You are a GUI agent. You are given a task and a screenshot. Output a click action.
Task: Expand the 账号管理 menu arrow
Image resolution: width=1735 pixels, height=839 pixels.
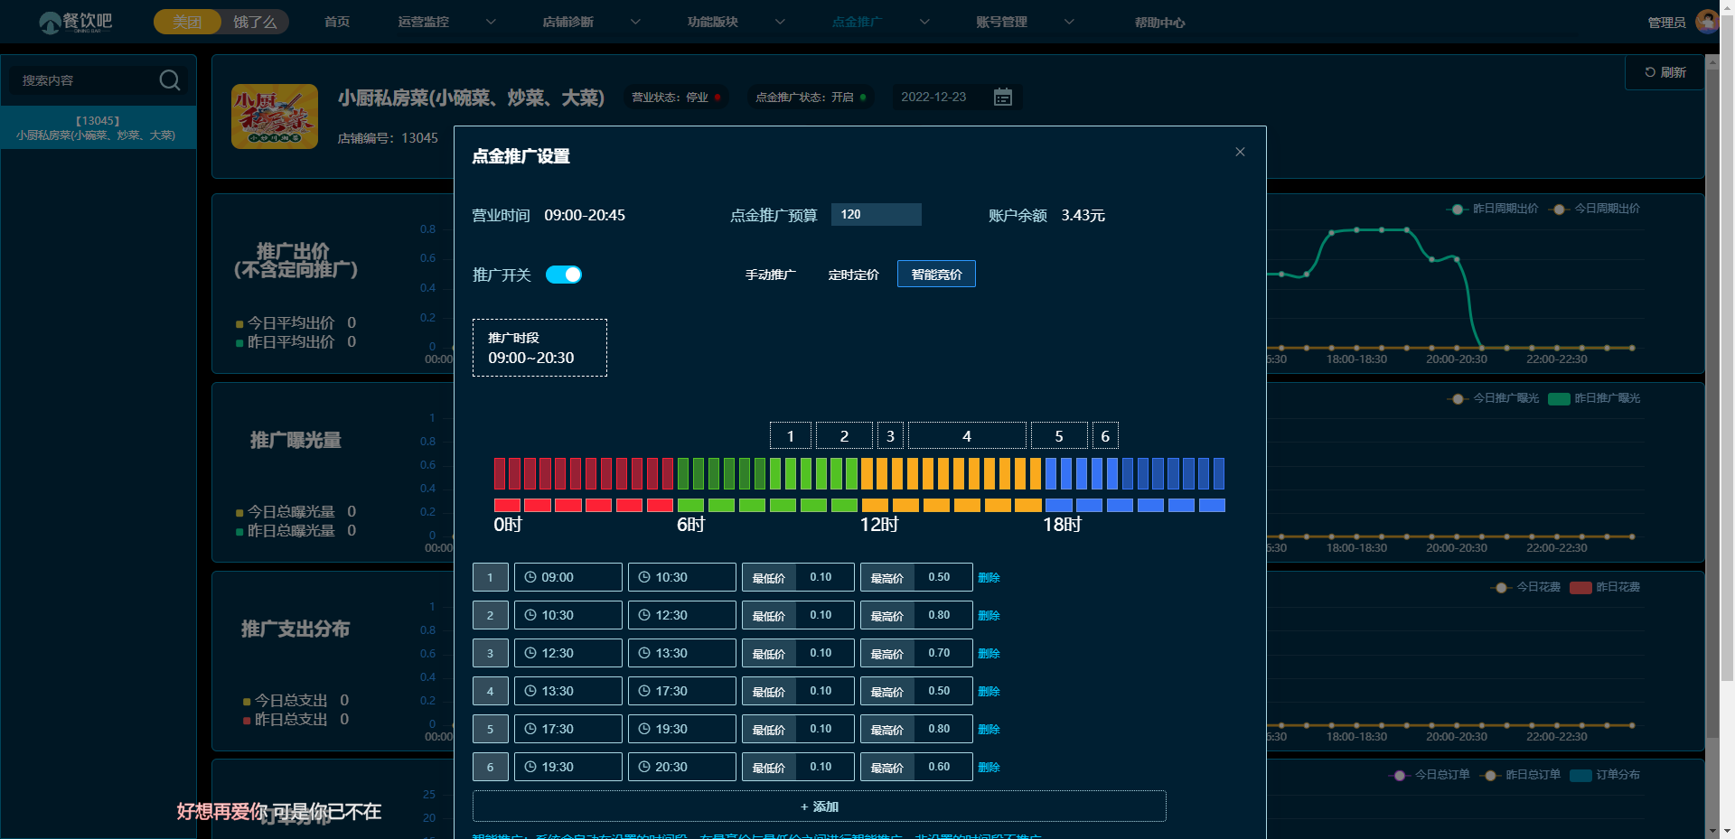click(x=1069, y=22)
